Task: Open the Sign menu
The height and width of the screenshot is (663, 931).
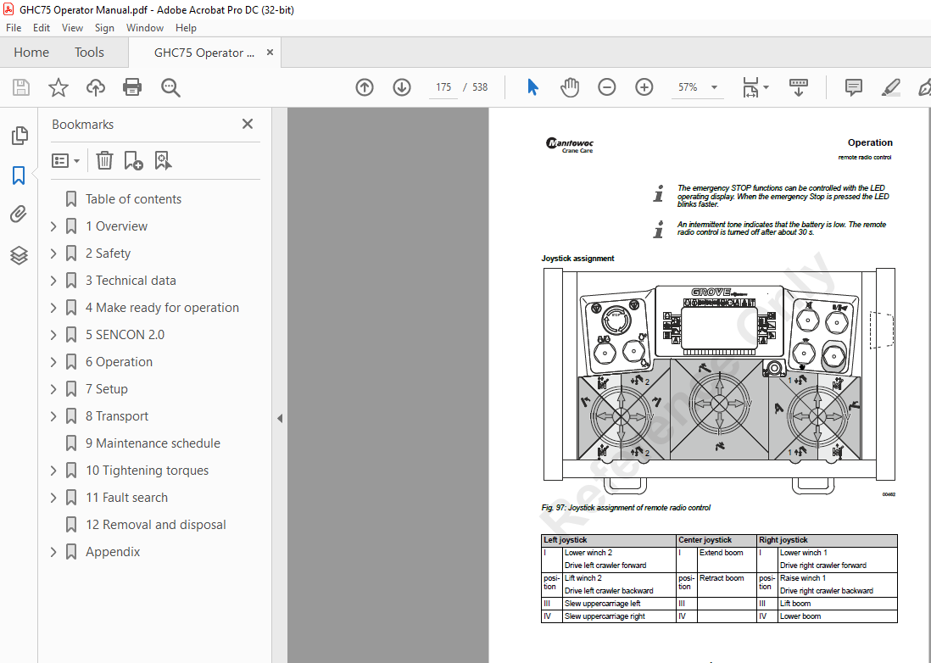Action: pyautogui.click(x=104, y=28)
